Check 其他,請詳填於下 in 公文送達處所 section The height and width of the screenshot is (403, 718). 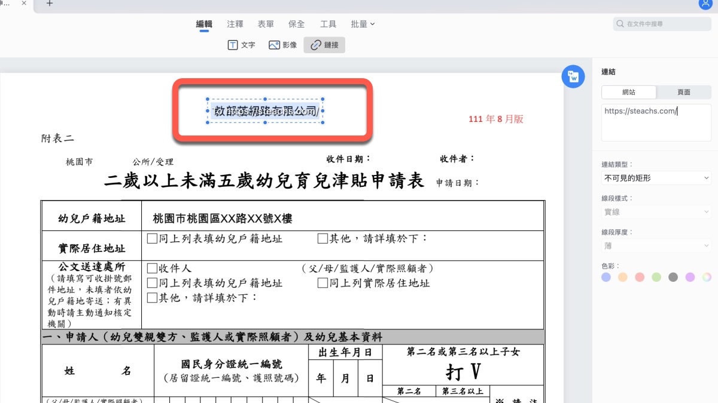tap(152, 297)
